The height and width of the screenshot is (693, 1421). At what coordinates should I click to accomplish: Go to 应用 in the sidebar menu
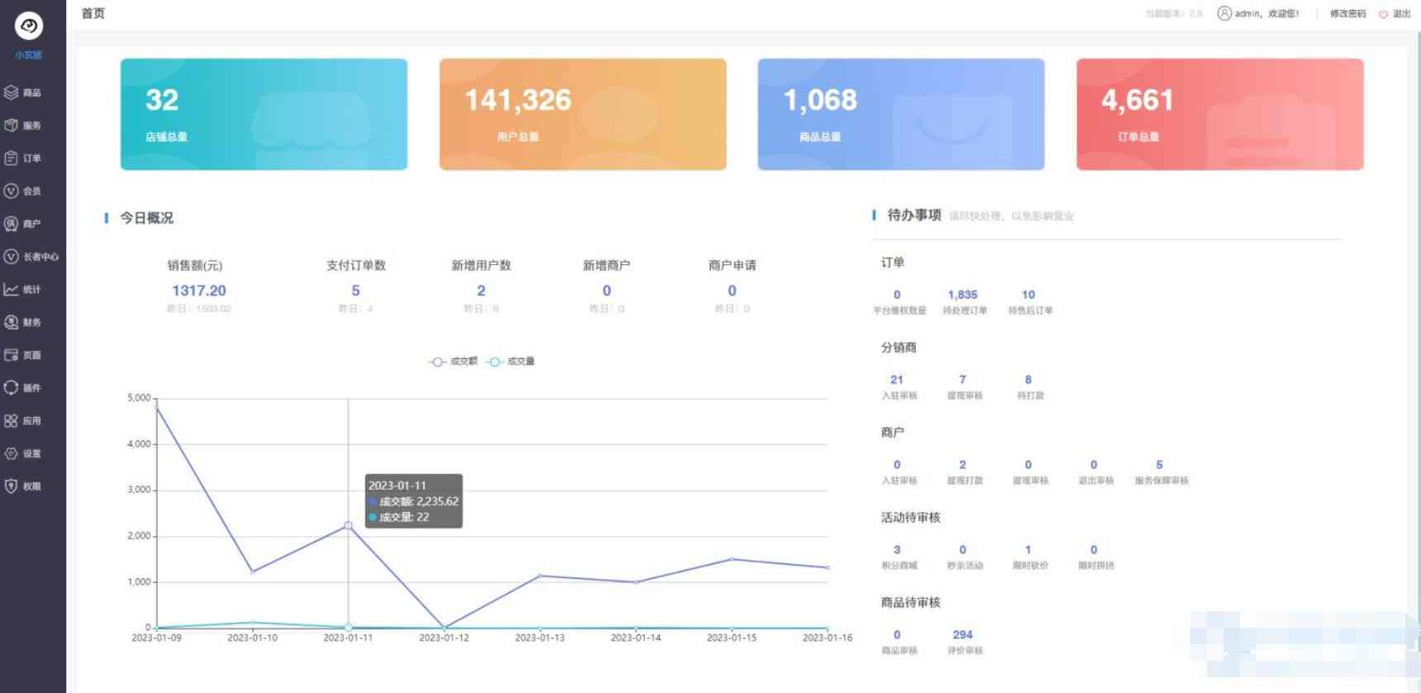click(31, 420)
